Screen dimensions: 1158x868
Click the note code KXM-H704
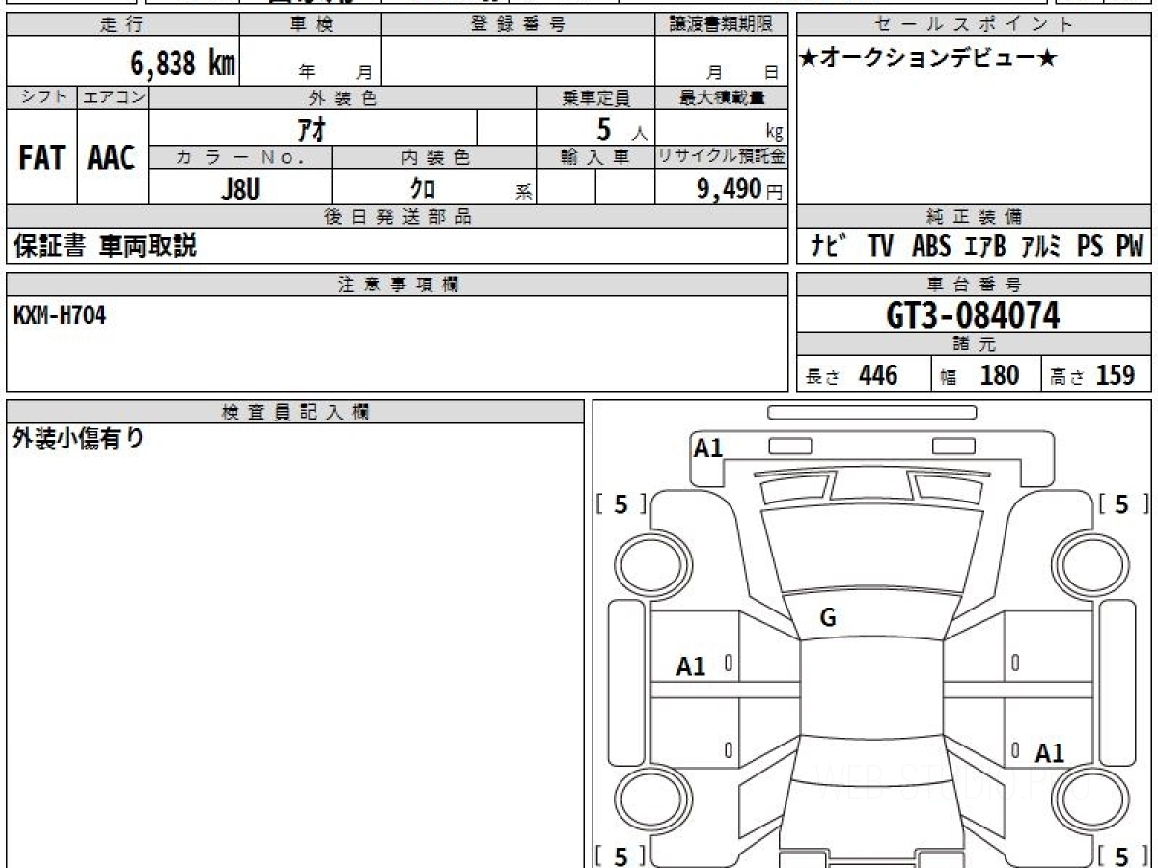tap(60, 315)
